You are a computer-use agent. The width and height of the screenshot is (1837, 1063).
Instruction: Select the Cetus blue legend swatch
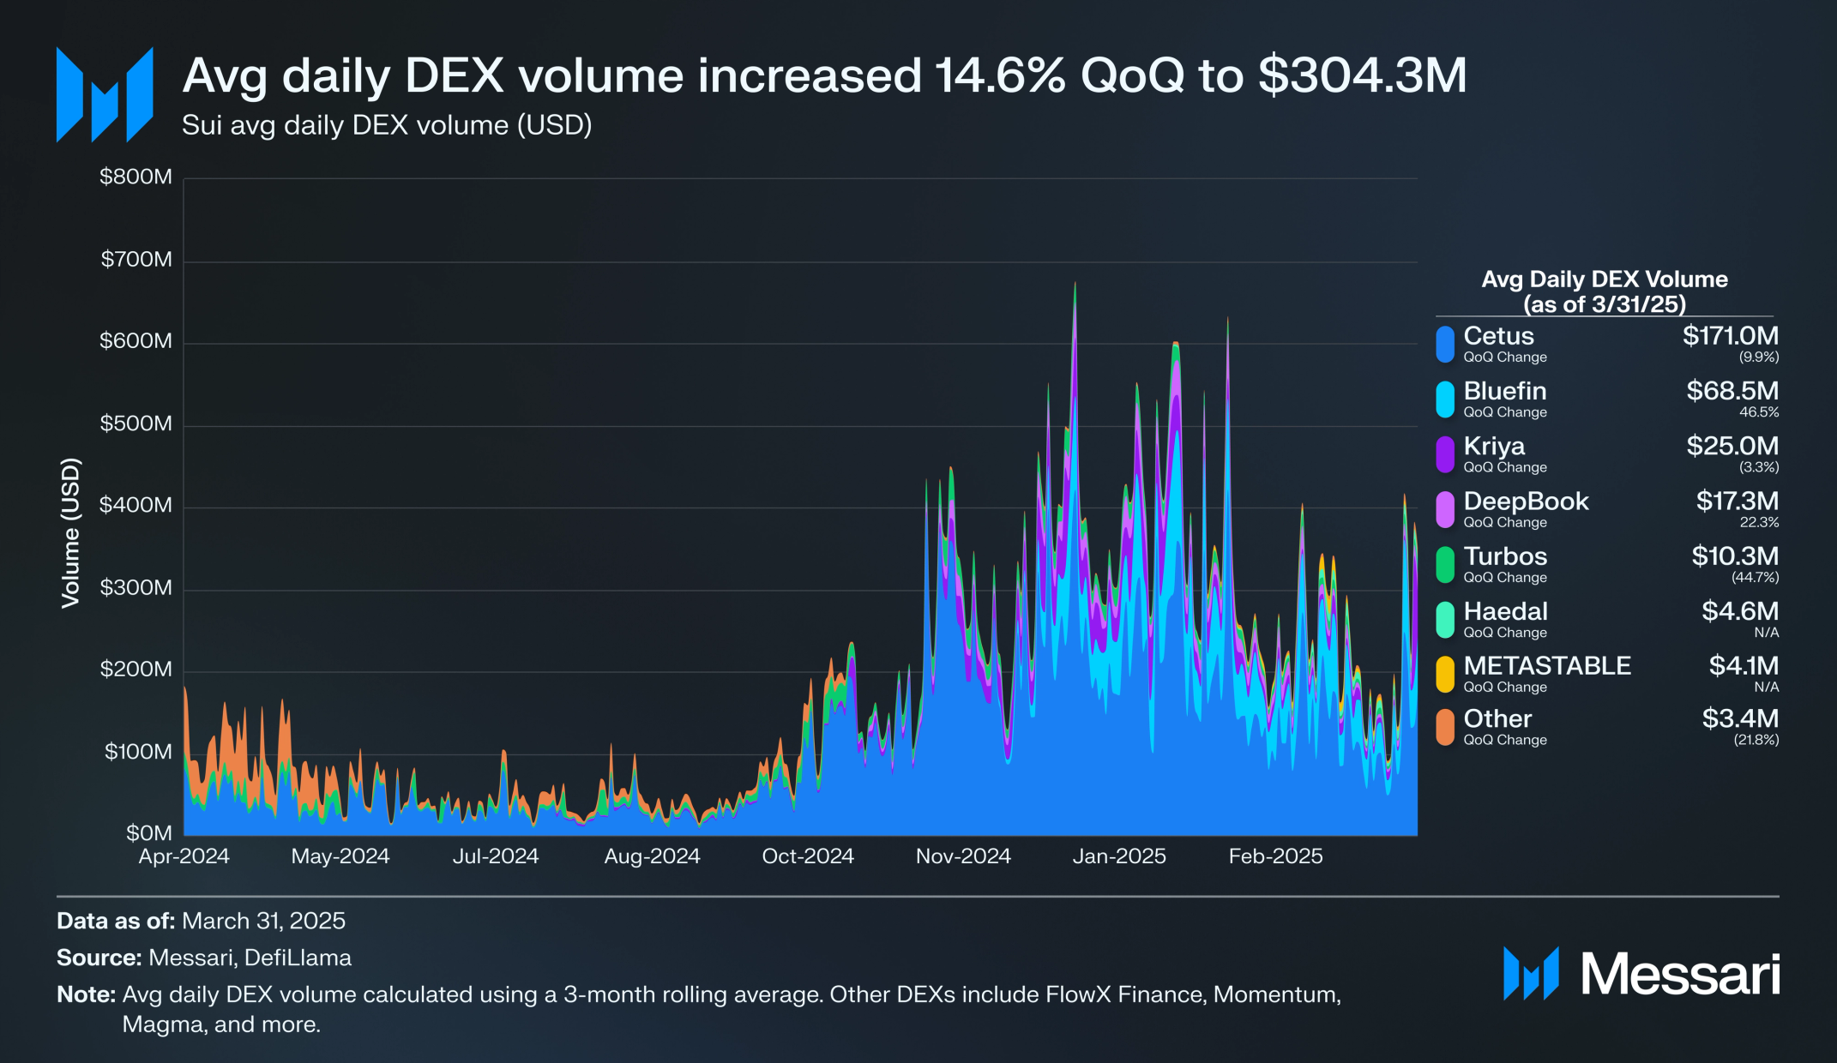pos(1445,344)
